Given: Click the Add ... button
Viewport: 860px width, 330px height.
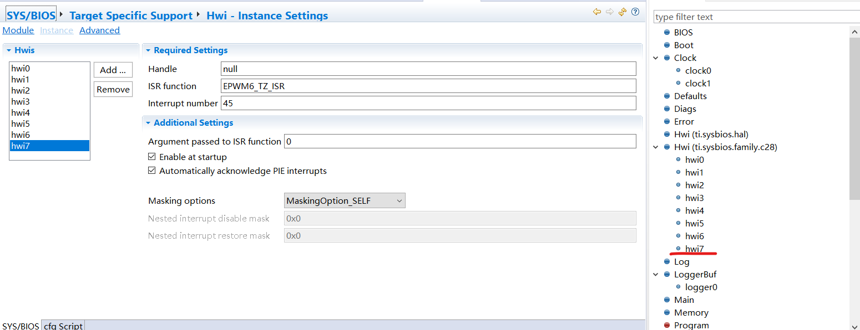Looking at the screenshot, I should (113, 70).
